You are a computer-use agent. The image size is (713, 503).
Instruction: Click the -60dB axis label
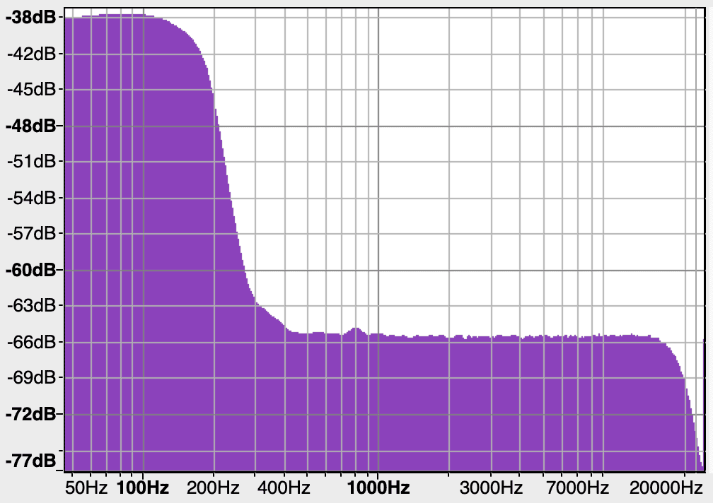[x=31, y=270]
